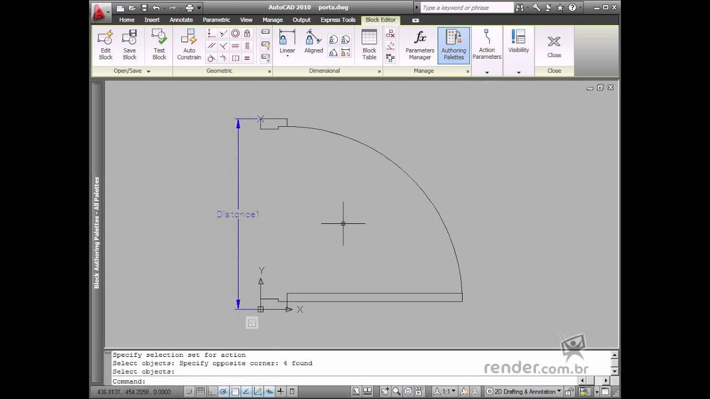Open the Linear constraint dropdown
710x399 pixels.
(287, 56)
